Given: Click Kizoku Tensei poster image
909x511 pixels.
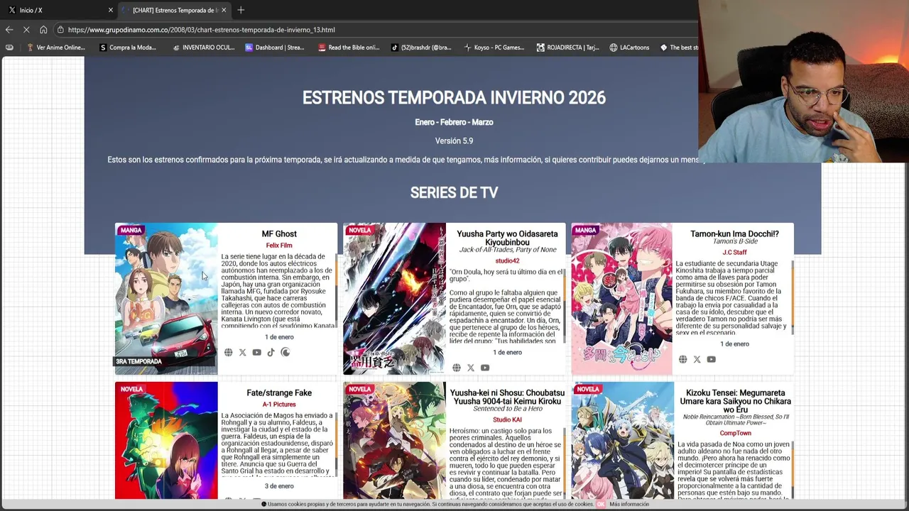Looking at the screenshot, I should tap(623, 440).
